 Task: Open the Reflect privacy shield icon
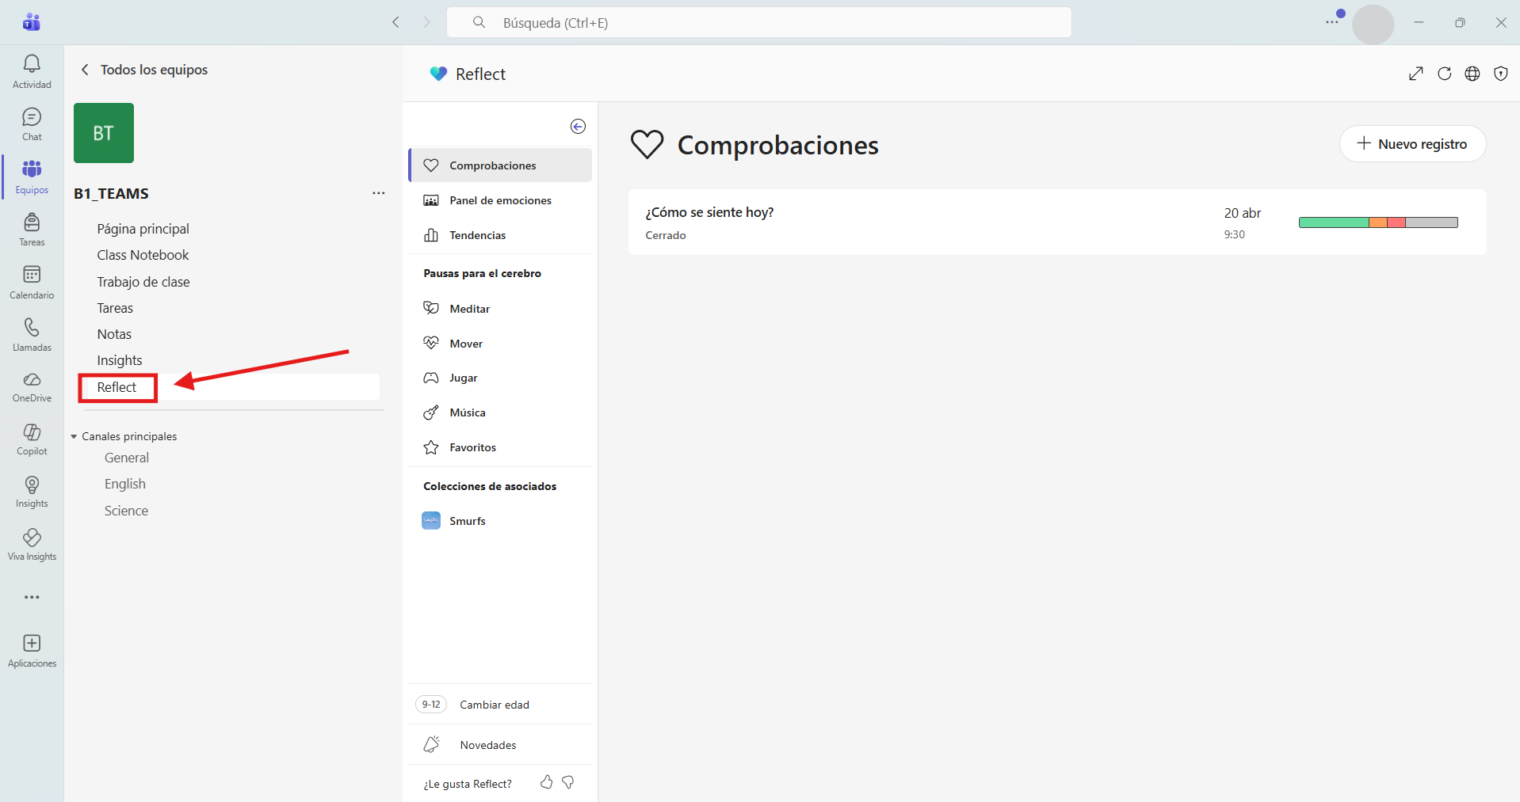coord(1501,74)
